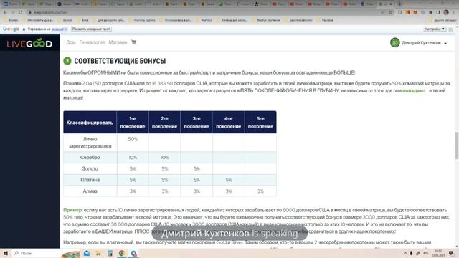The width and height of the screenshot is (459, 258).
Task: Click 'Показать исходный текст' button
Action: (x=91, y=29)
